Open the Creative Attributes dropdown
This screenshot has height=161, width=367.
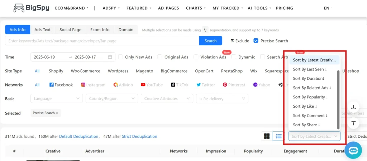167,99
